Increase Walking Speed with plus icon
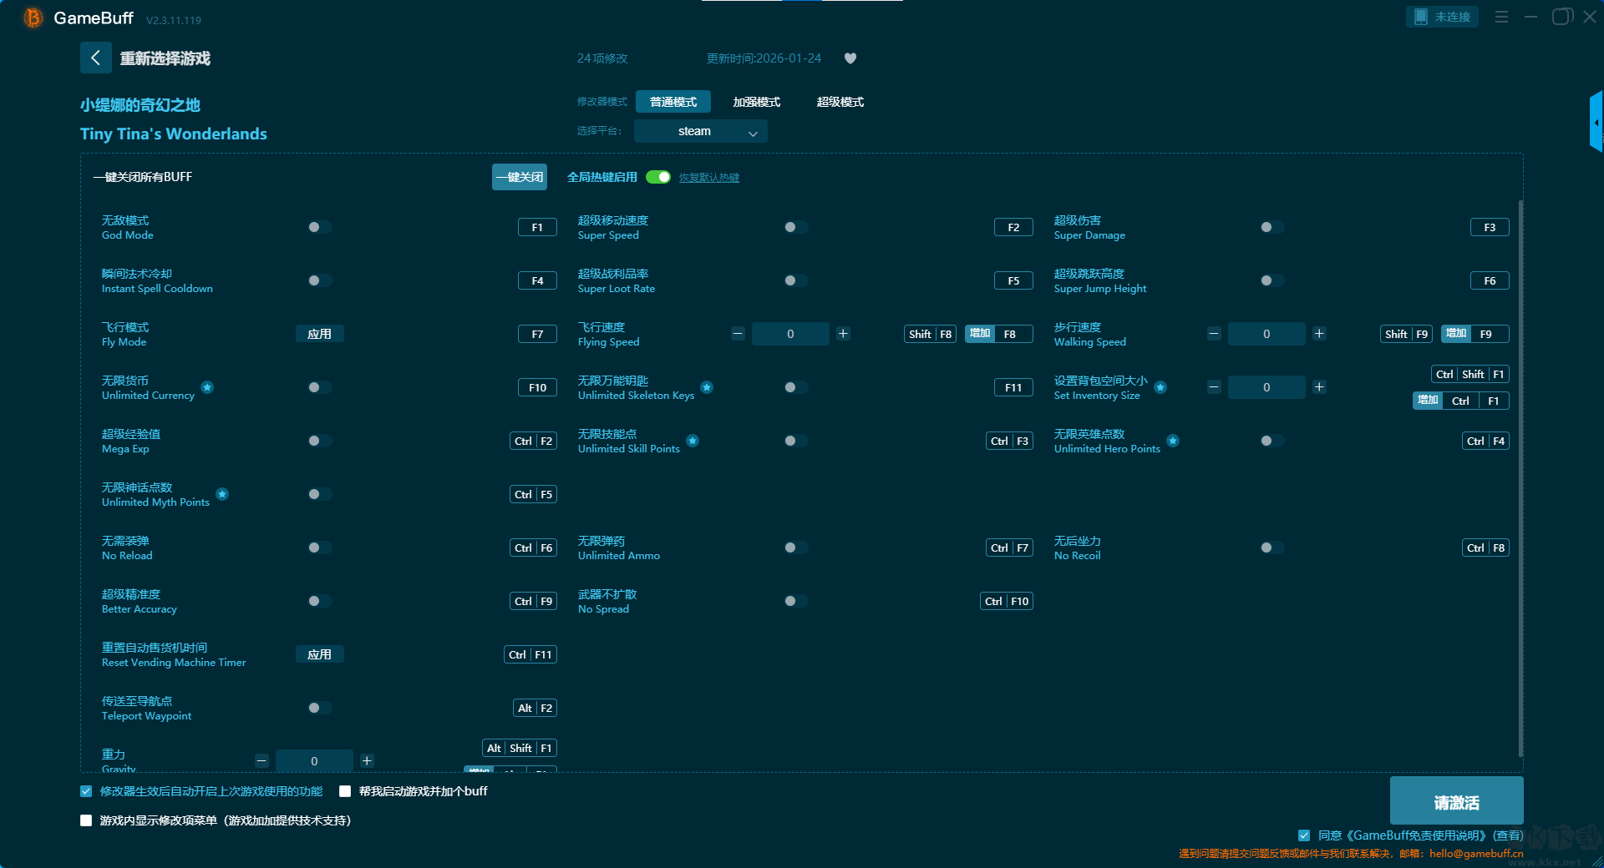This screenshot has width=1604, height=868. pyautogui.click(x=1319, y=334)
